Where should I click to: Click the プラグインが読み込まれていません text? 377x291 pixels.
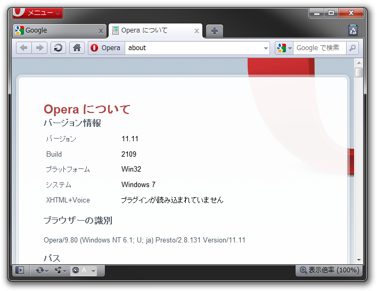click(x=172, y=200)
